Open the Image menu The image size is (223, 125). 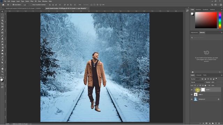[x=13, y=1]
